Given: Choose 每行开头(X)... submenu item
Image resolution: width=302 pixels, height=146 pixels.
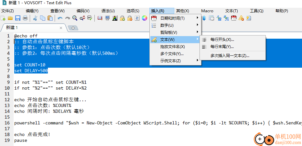Looking at the screenshot, I should click(x=233, y=40).
